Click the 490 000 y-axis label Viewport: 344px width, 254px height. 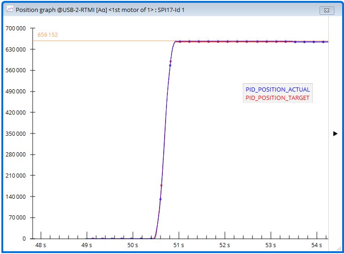16,91
